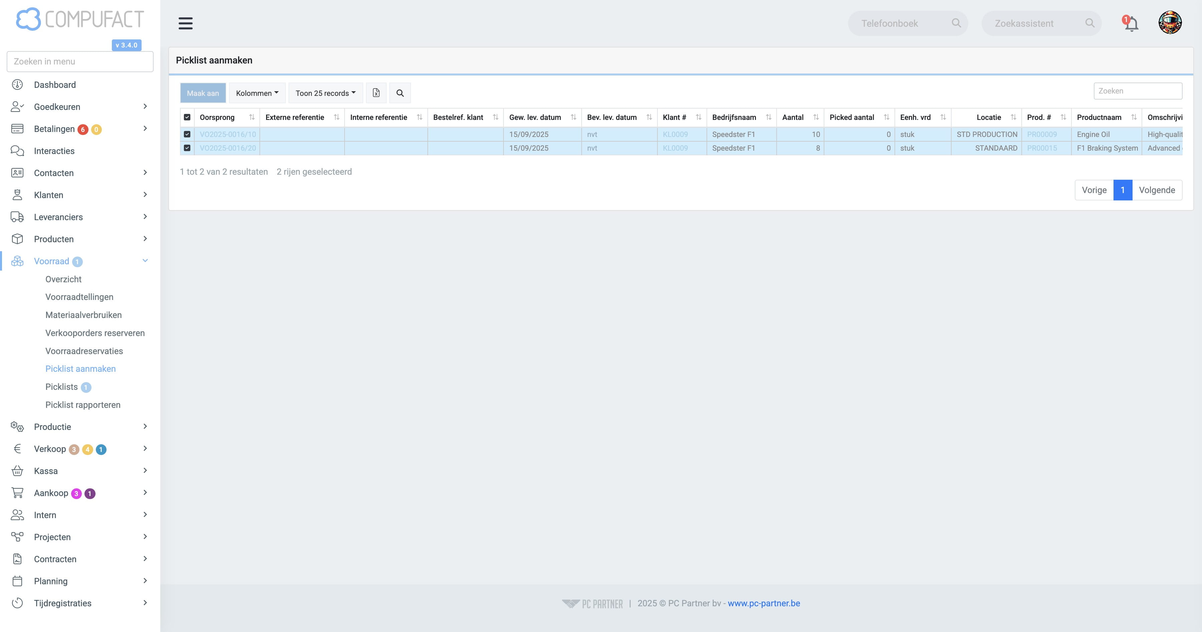This screenshot has width=1202, height=632.
Task: Focus the table Zoeken search field
Action: tap(1138, 91)
